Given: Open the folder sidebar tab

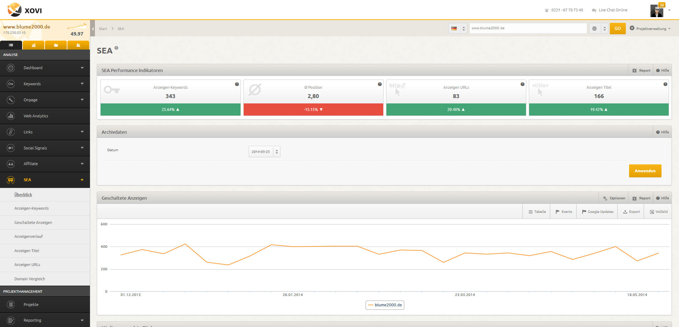Looking at the screenshot, I should point(56,45).
